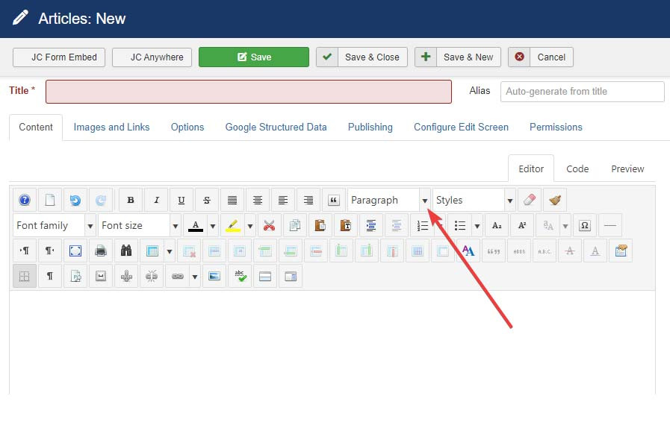Open the Font size dropdown
Screen dimensions: 670x422
click(x=139, y=225)
